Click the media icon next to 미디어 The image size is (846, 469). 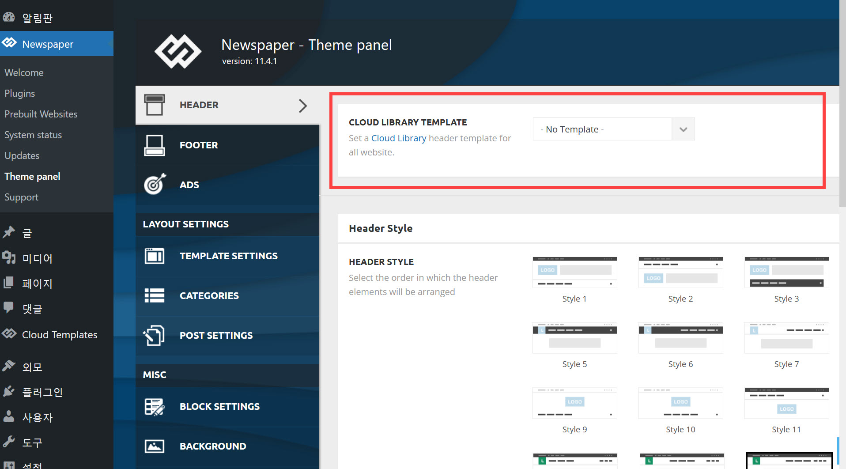pos(9,258)
